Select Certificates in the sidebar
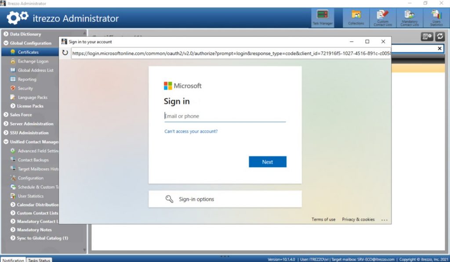The width and height of the screenshot is (450, 262). [28, 52]
